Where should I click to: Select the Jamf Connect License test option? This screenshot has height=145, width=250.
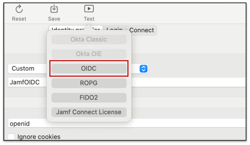point(89,112)
